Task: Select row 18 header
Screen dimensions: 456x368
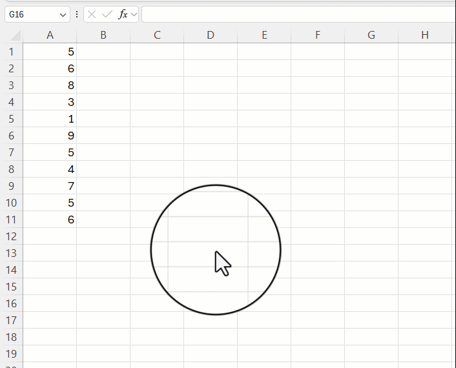Action: (x=12, y=337)
